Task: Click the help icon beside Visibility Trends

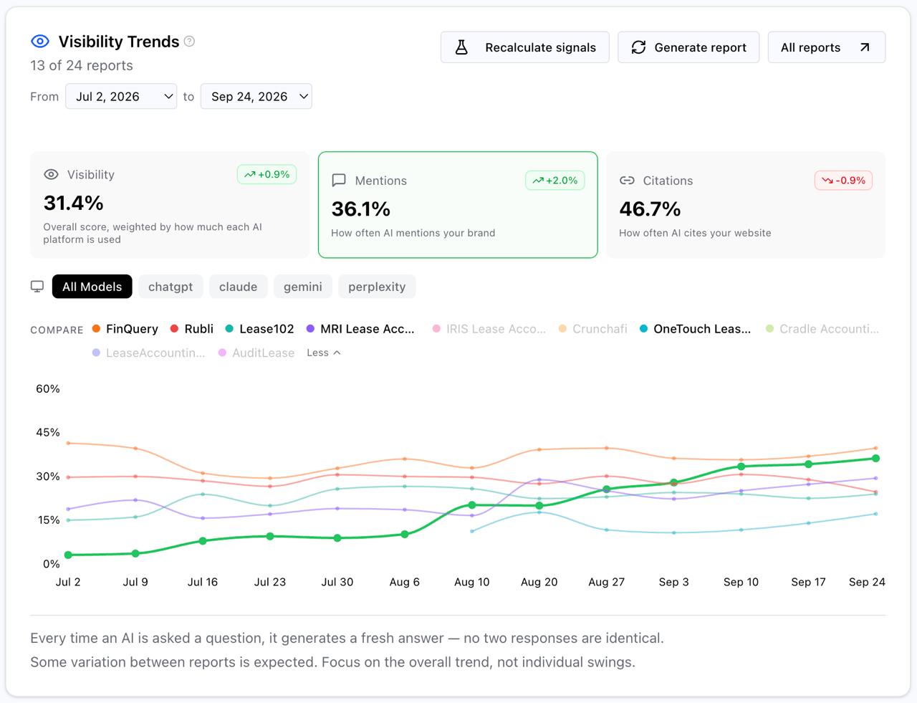Action: click(x=189, y=42)
